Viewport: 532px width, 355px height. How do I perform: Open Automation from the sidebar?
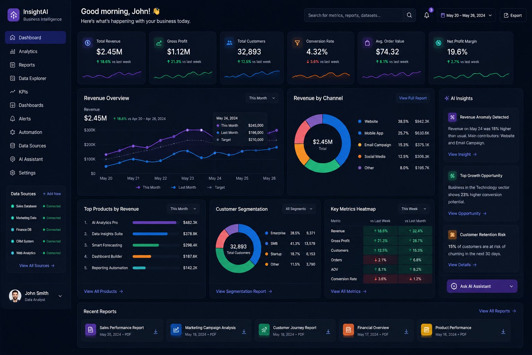point(35,132)
